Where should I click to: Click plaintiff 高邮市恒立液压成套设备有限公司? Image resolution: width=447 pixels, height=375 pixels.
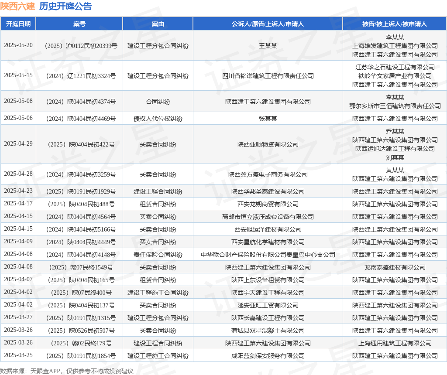pos(268,217)
